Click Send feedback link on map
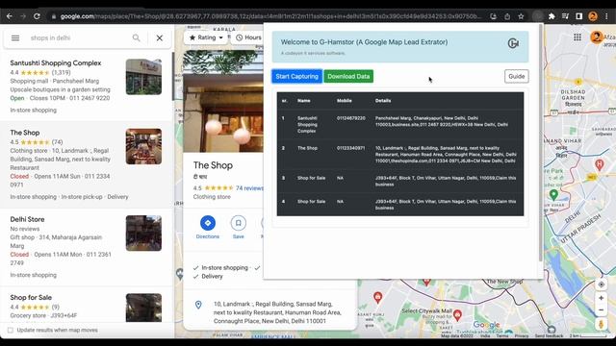The height and width of the screenshot is (346, 616). click(549, 336)
